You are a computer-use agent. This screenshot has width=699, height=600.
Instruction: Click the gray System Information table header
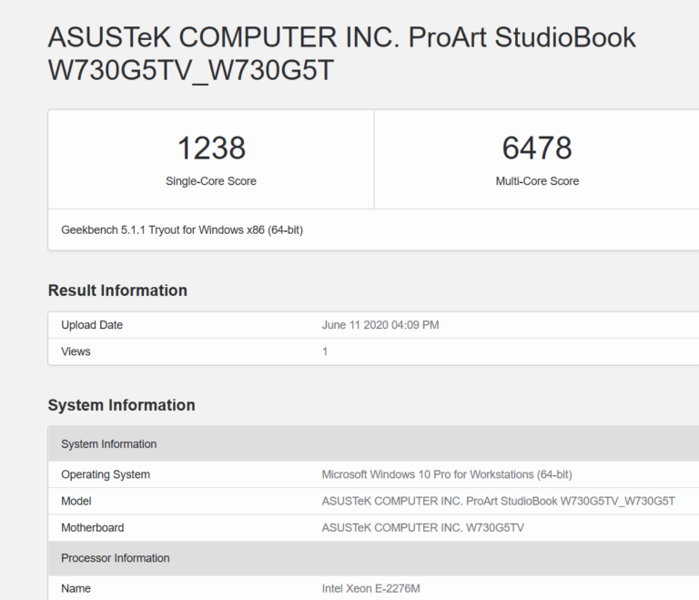(x=109, y=444)
